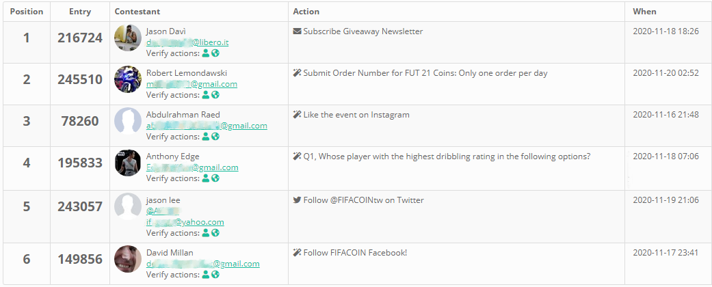Click globe verify icon for Robert Lemondawski
The image size is (712, 287).
215,95
